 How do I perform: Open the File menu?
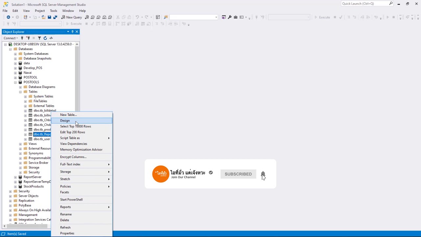(x=5, y=11)
